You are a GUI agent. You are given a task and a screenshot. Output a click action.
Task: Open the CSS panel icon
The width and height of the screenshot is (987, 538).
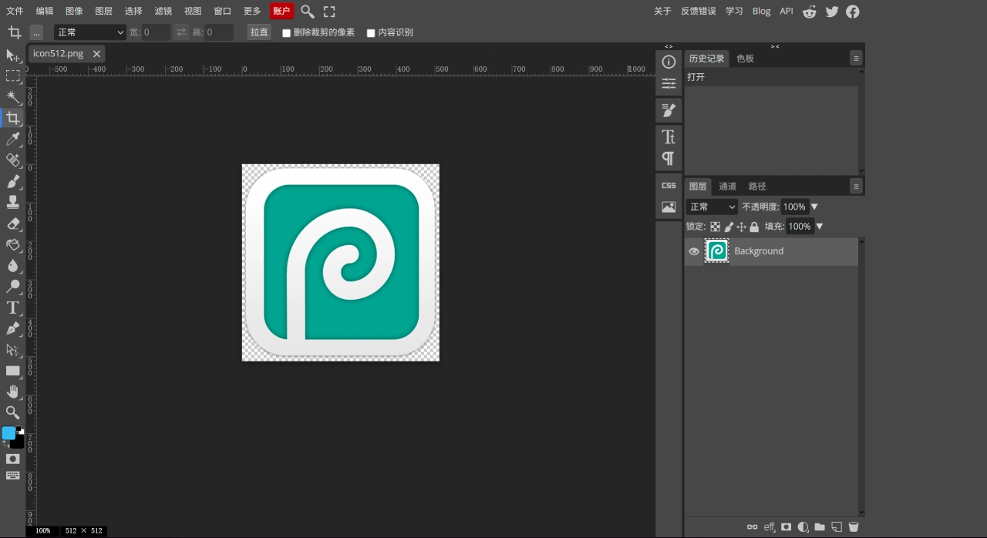669,186
